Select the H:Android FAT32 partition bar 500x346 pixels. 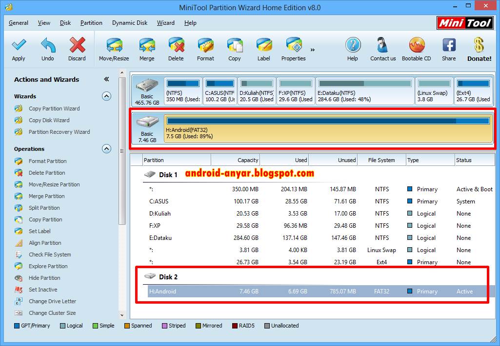328,128
